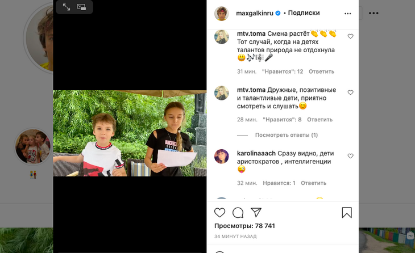Open post options three-dot menu

click(347, 14)
